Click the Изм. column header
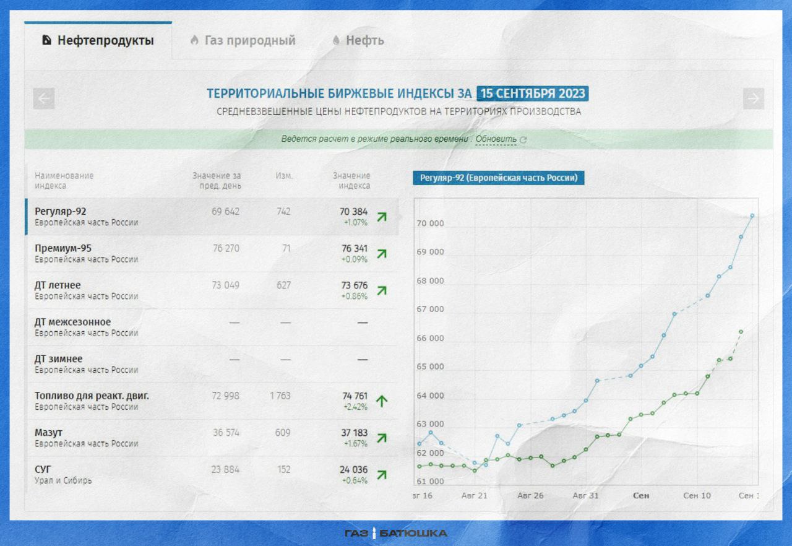 [285, 176]
